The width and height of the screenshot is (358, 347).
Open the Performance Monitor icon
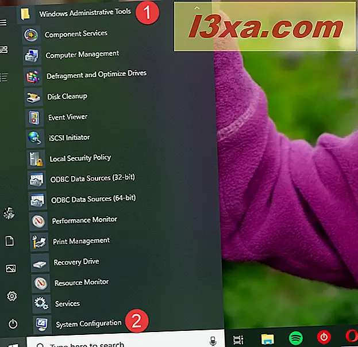pos(38,222)
